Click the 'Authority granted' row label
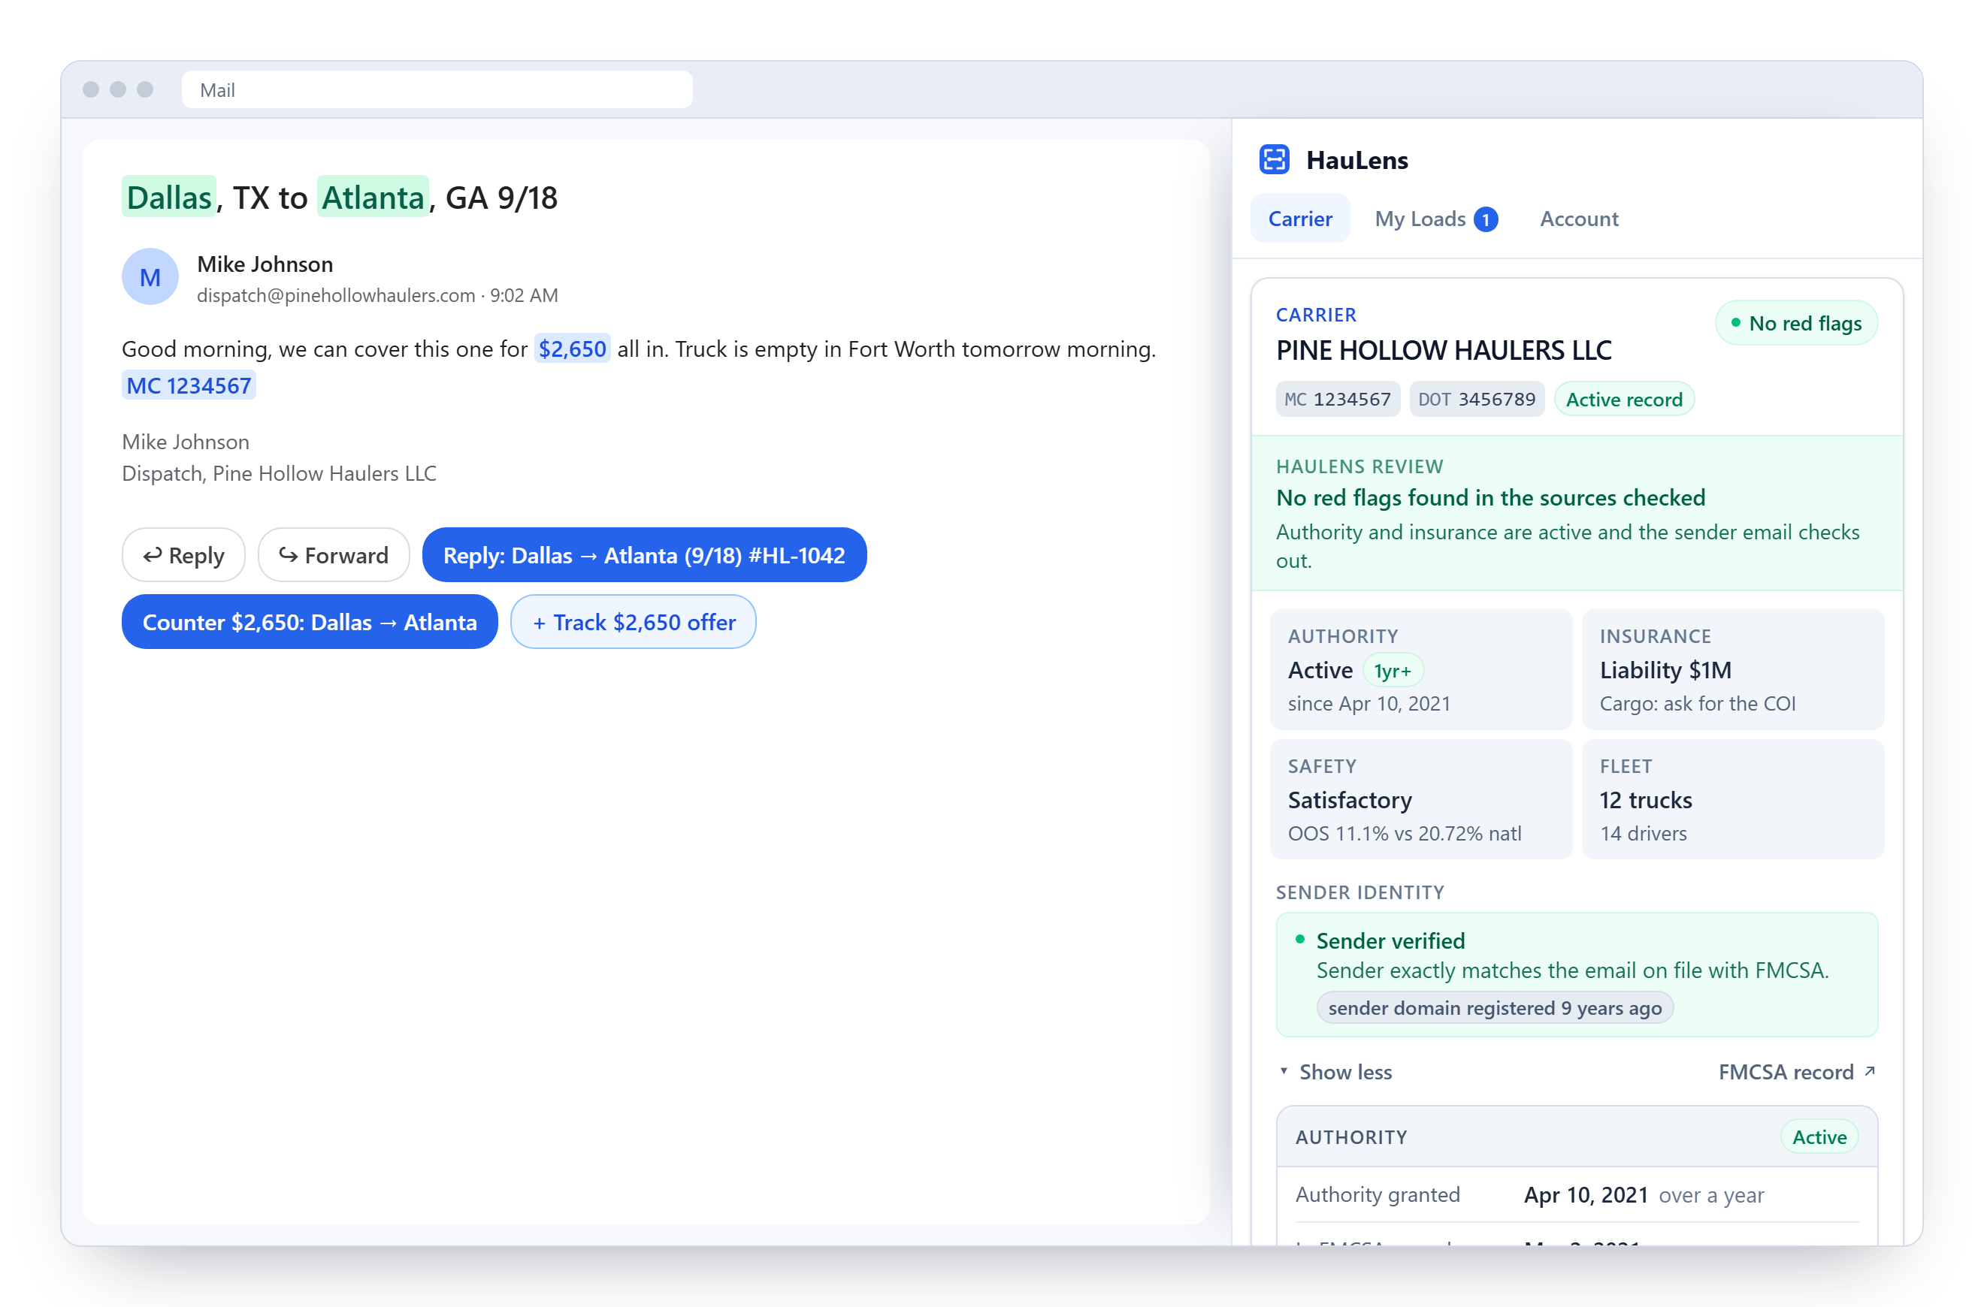This screenshot has height=1307, width=1984. (x=1377, y=1194)
